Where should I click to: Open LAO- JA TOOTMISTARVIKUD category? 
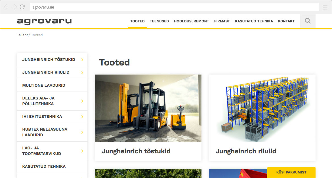(41, 151)
